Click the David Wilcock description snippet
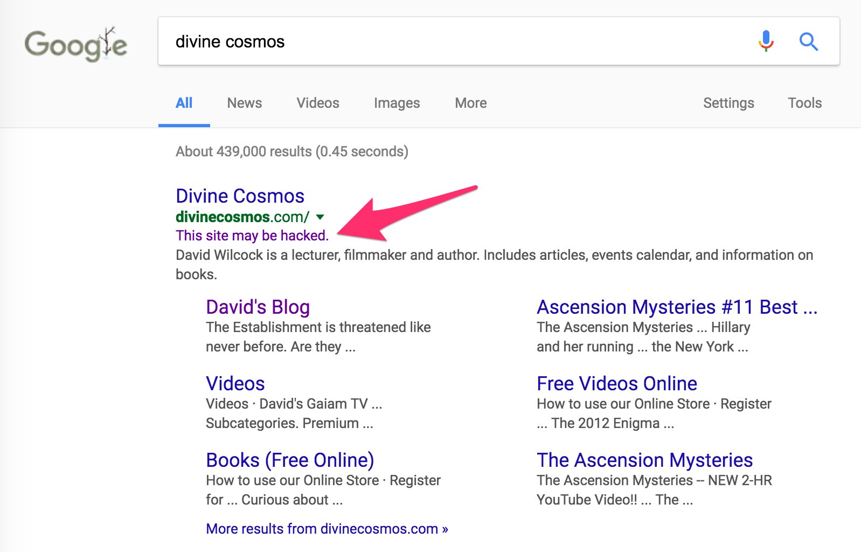 pos(494,265)
